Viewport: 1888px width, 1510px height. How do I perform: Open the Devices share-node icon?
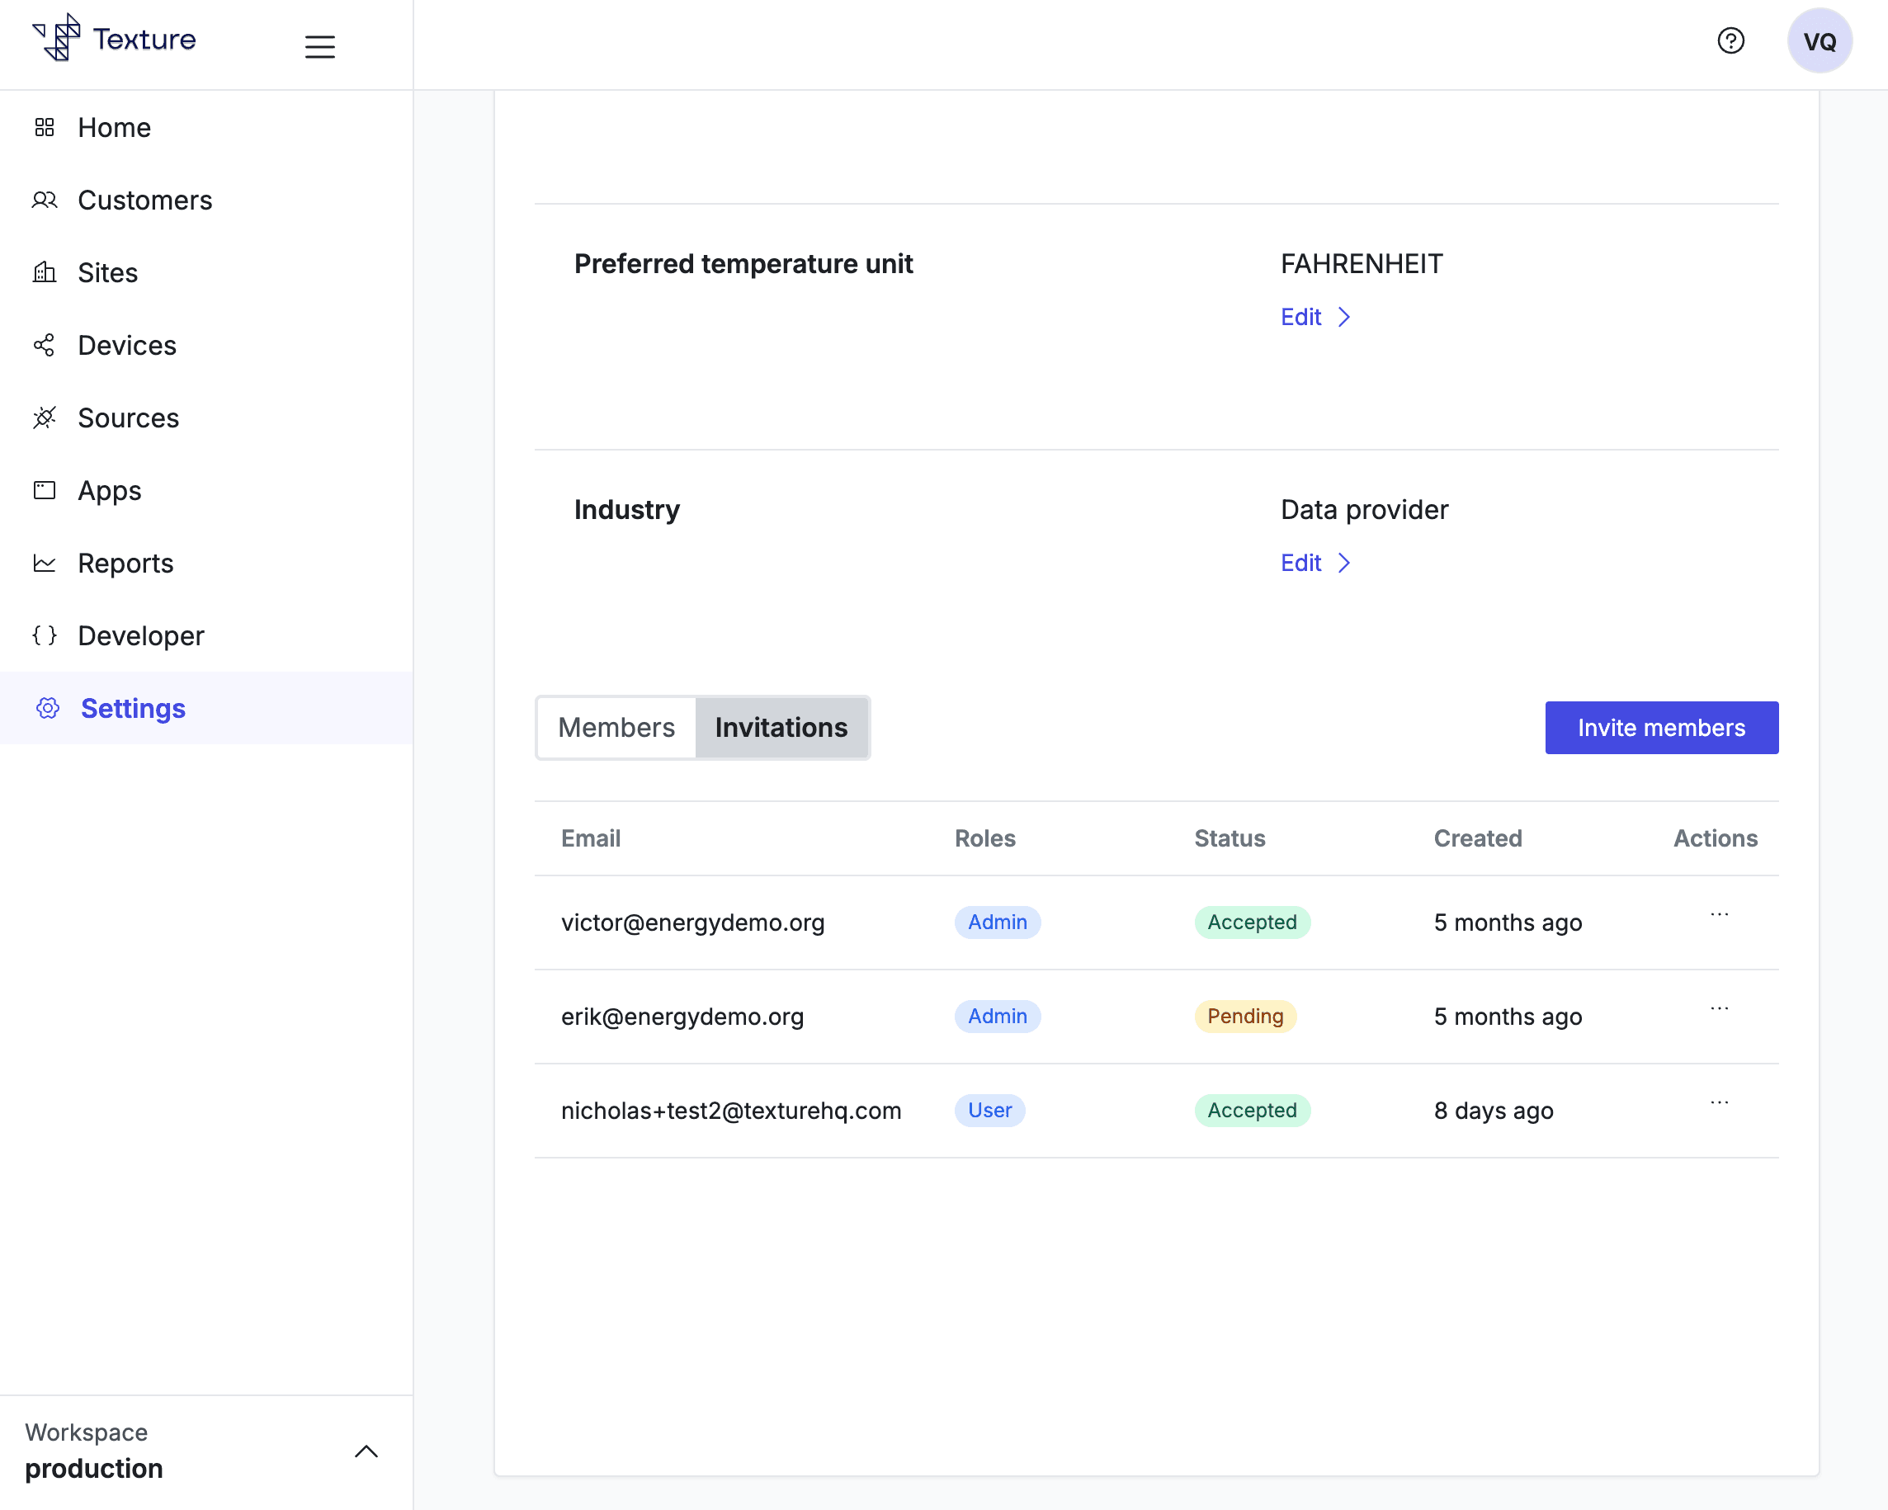click(x=45, y=345)
